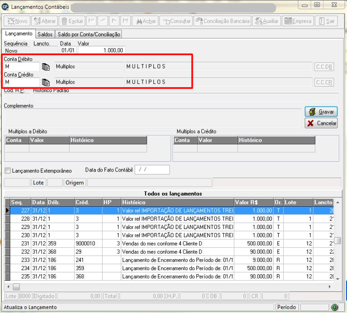Click the Conta Crédito input field

[22, 82]
